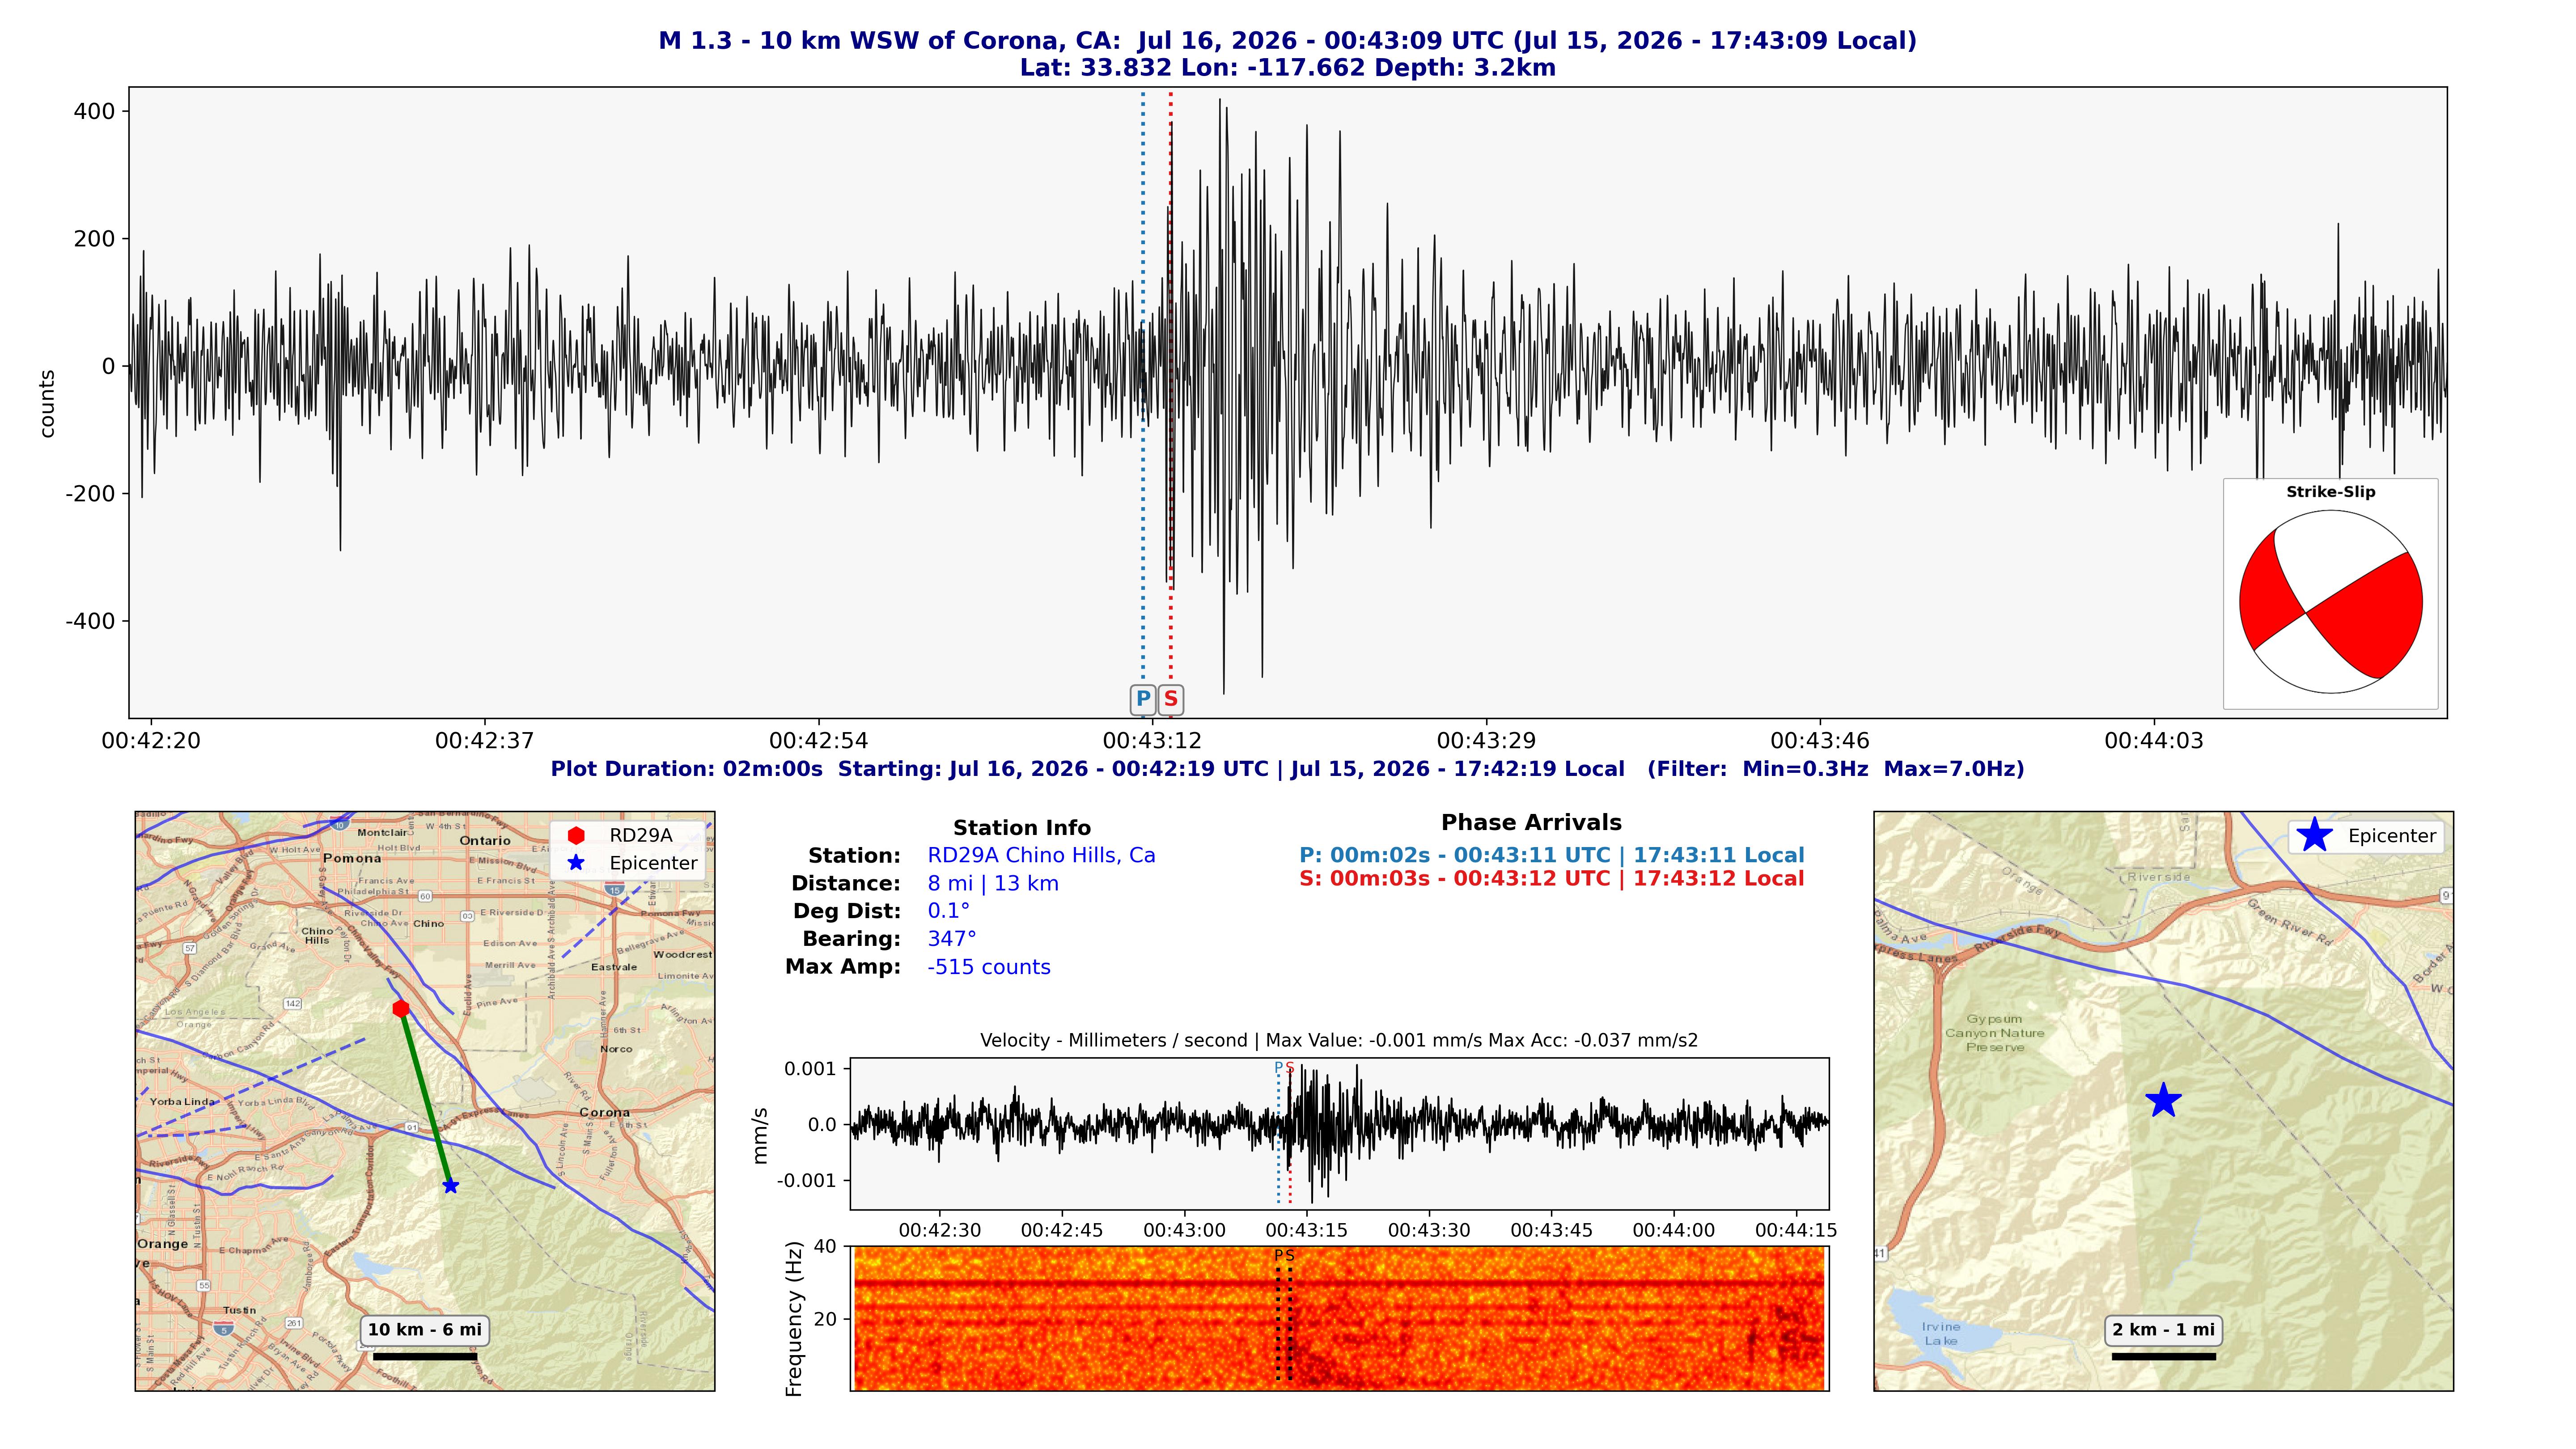This screenshot has height=1449, width=2576.
Task: Click the red S phase marker box
Action: pos(1171,699)
